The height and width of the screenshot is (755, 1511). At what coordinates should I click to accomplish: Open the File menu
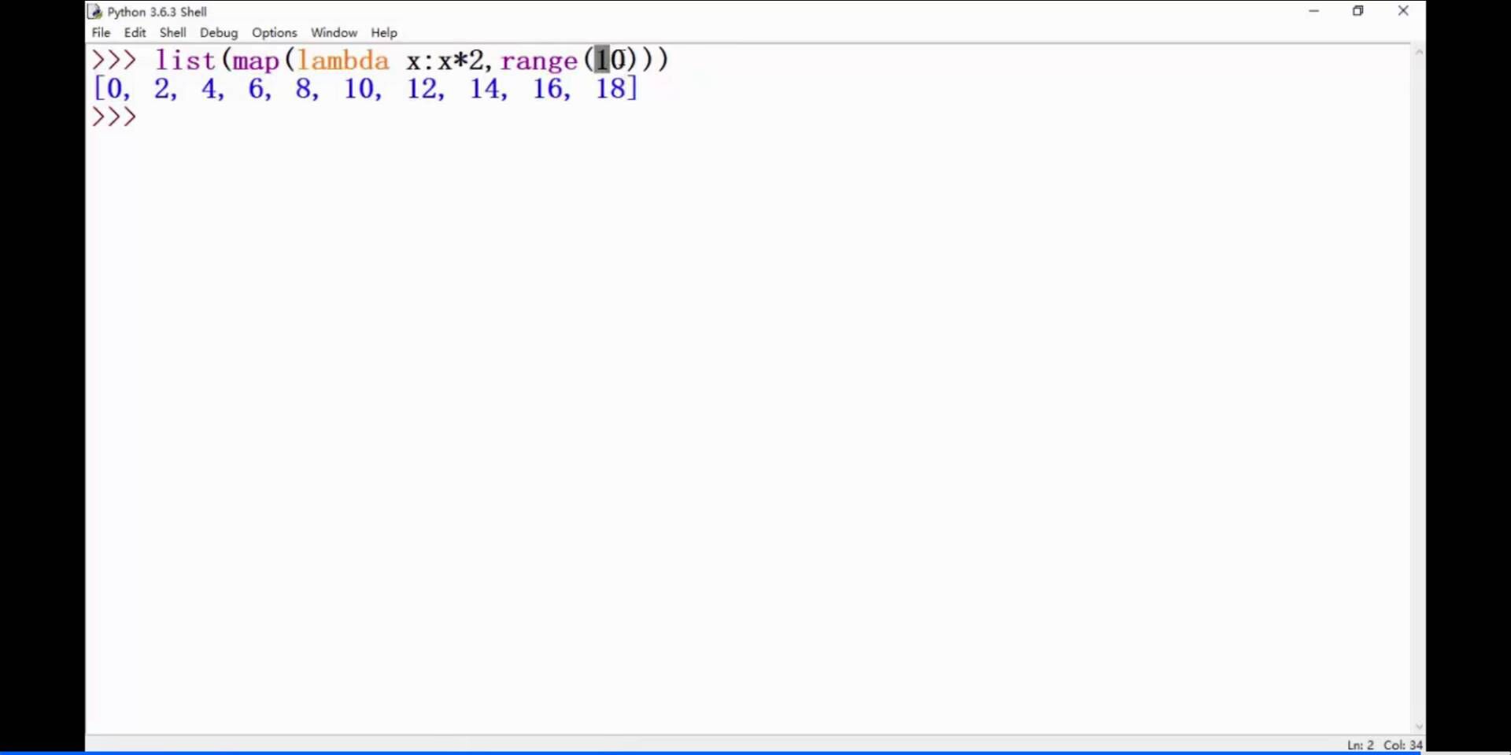[x=101, y=32]
